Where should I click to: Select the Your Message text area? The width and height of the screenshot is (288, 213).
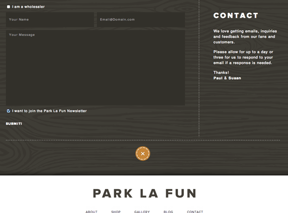coord(96,68)
